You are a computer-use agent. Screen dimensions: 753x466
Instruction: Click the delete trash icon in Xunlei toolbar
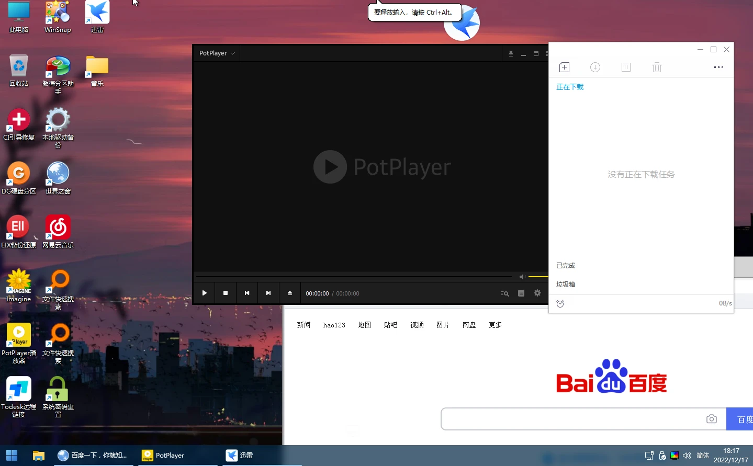tap(657, 67)
